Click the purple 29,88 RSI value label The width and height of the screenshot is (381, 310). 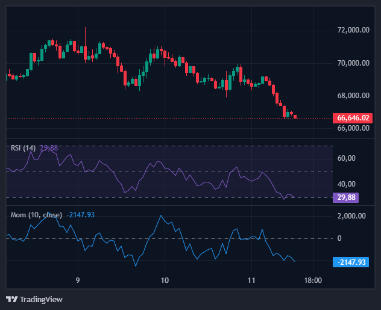tap(345, 197)
